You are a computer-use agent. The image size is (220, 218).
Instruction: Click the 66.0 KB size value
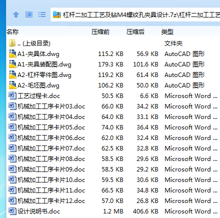tap(112, 106)
